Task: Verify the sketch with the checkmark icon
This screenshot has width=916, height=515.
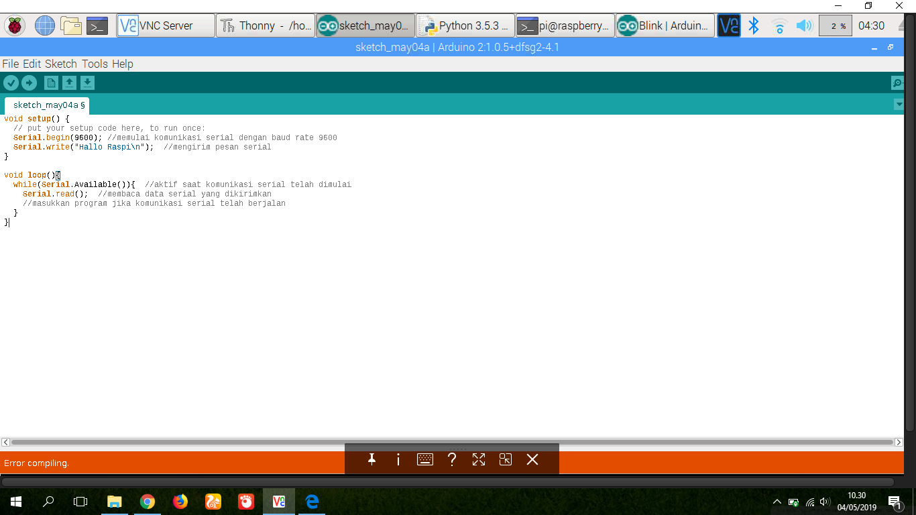Action: point(11,82)
